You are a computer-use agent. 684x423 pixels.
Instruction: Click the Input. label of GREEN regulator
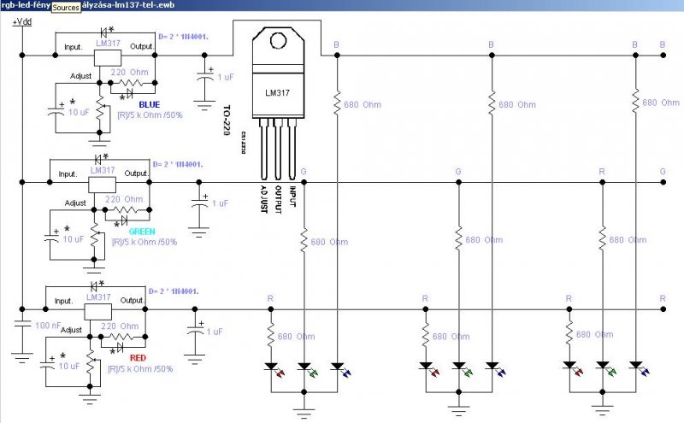click(68, 174)
